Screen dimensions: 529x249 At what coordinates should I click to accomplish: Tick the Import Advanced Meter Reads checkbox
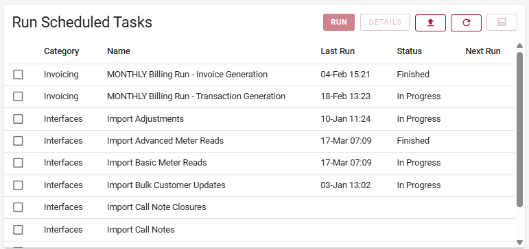click(18, 141)
